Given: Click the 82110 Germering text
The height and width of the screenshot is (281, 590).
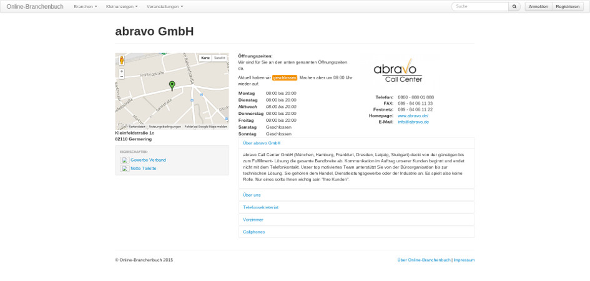Looking at the screenshot, I should [133, 139].
